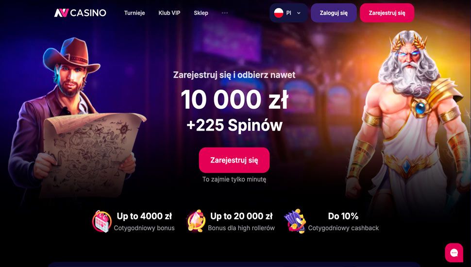Click the language selector chevron arrow

[299, 13]
